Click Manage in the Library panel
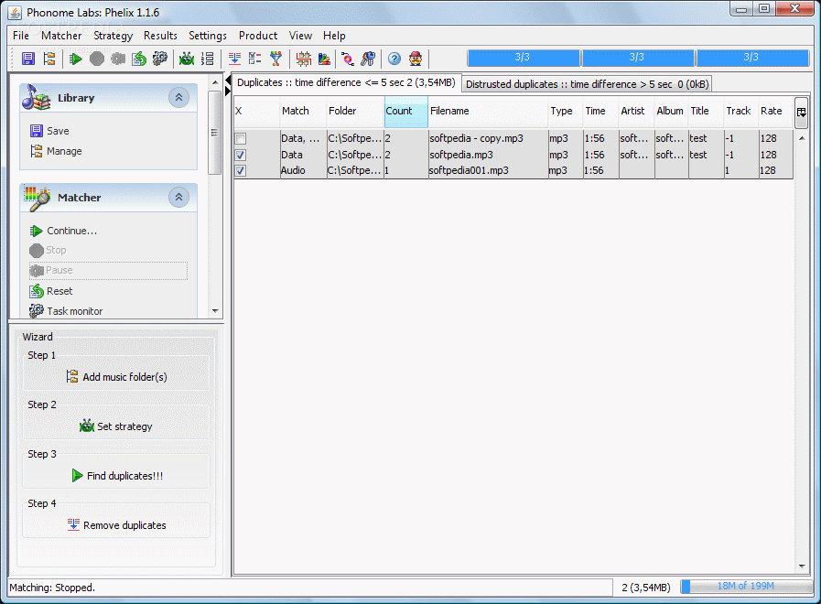This screenshot has width=821, height=604. pyautogui.click(x=56, y=151)
